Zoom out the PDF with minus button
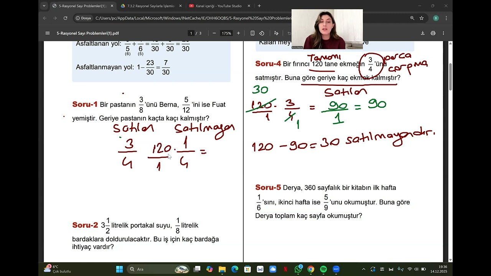 click(214, 33)
